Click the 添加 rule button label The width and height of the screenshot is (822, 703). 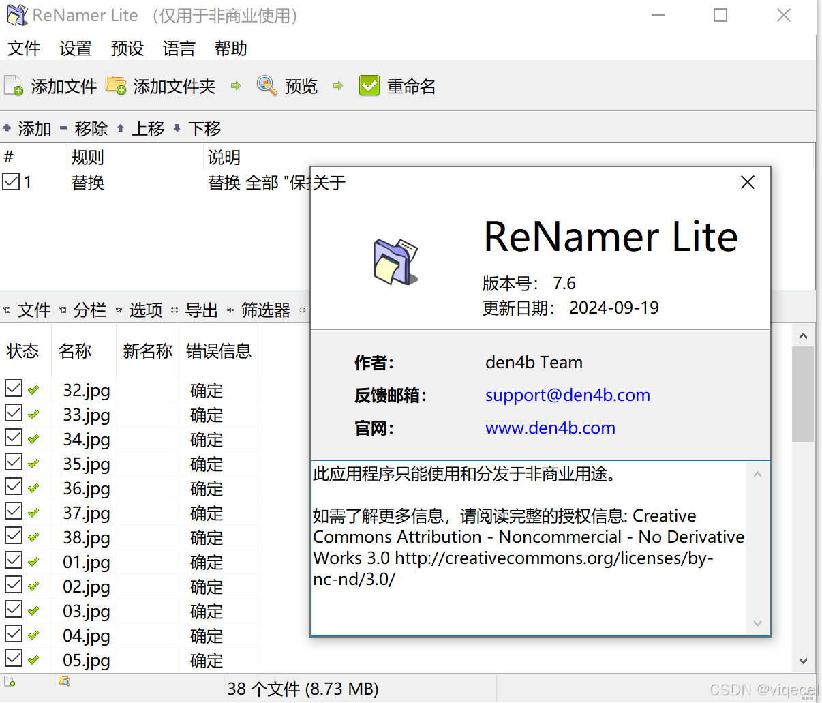coord(35,129)
